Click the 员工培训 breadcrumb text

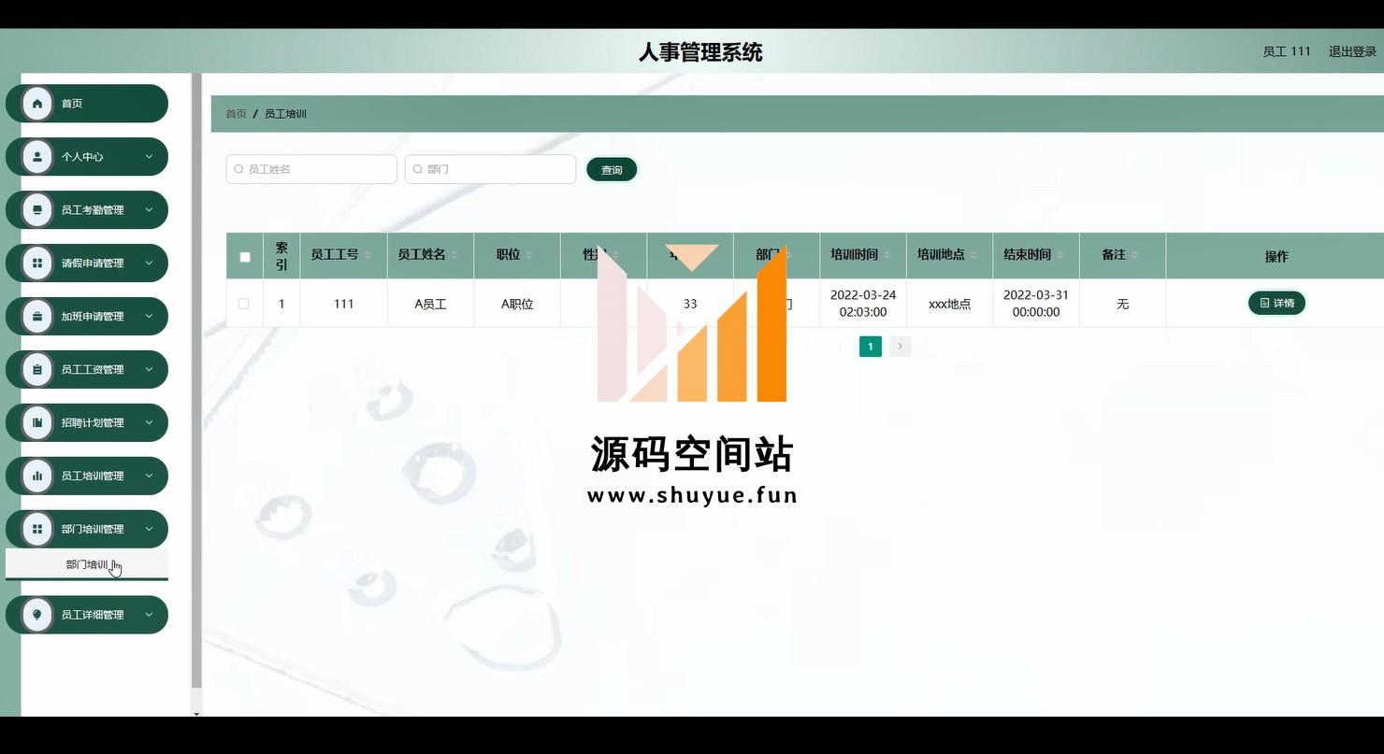click(x=285, y=114)
